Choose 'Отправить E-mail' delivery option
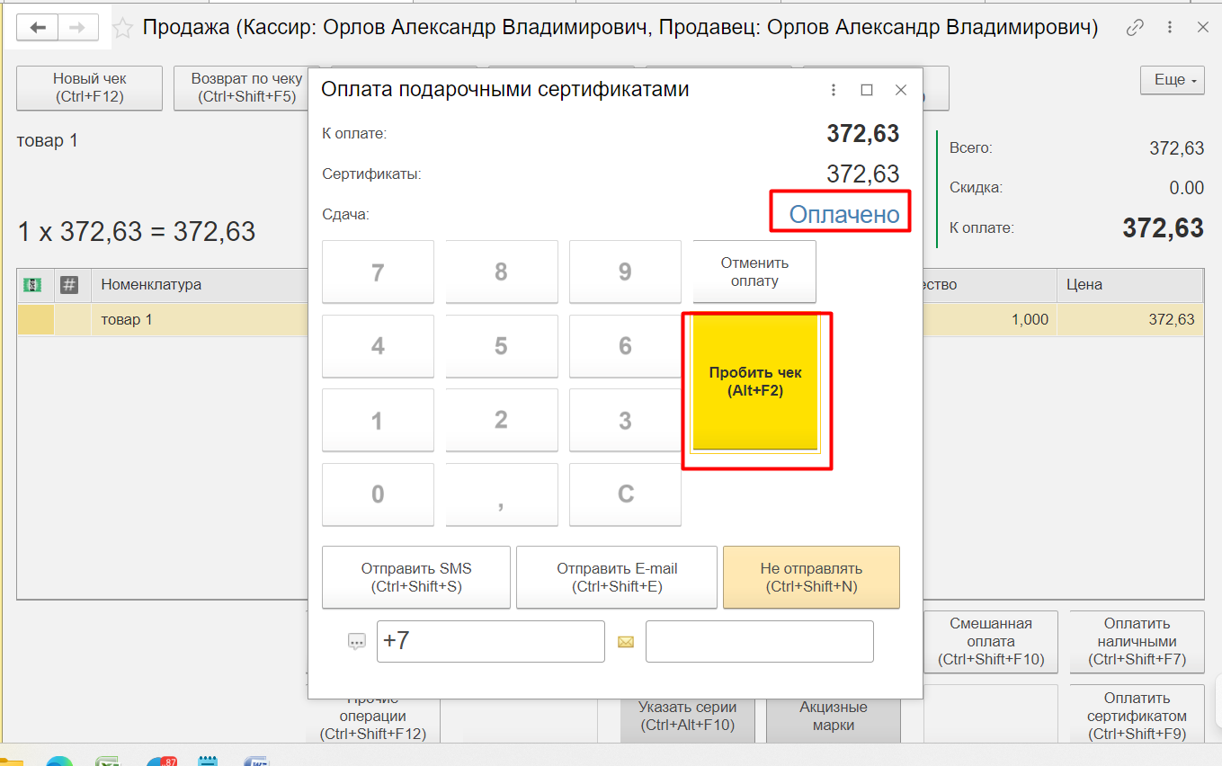This screenshot has height=766, width=1222. click(x=616, y=577)
